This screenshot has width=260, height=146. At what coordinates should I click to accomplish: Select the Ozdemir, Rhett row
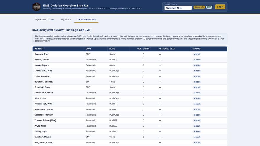pos(130,54)
